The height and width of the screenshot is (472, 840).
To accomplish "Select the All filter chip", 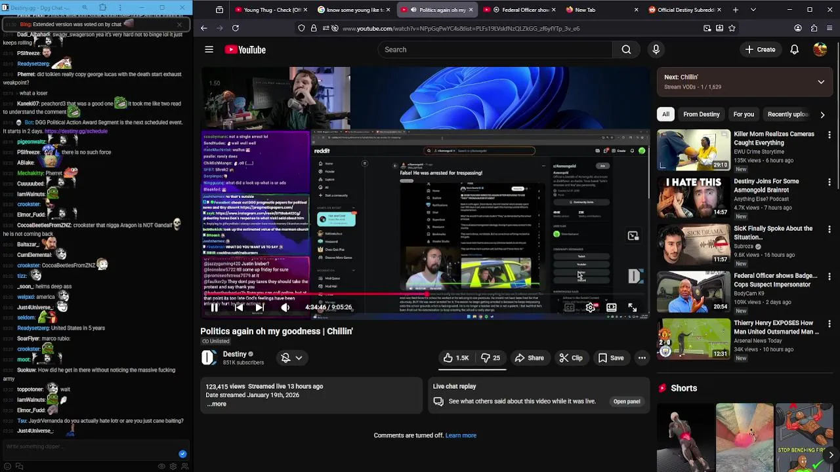I will [x=665, y=114].
